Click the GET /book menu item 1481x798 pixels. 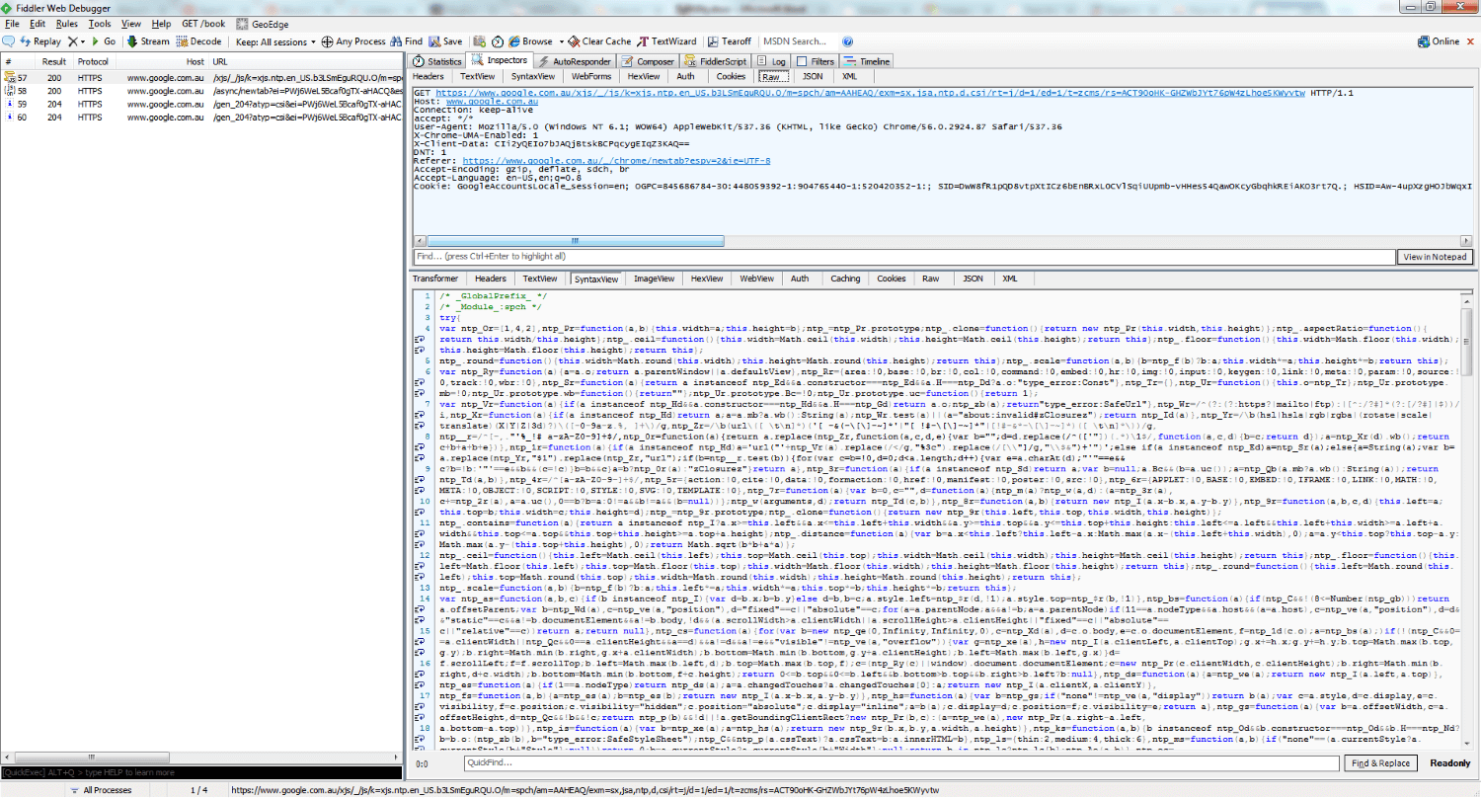203,23
